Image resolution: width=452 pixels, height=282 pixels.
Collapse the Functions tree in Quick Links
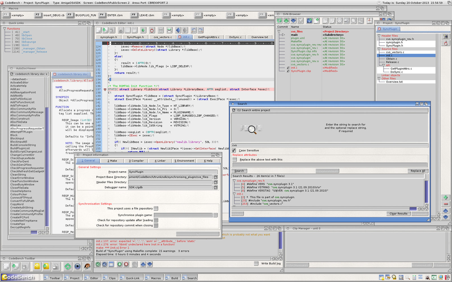point(5,29)
